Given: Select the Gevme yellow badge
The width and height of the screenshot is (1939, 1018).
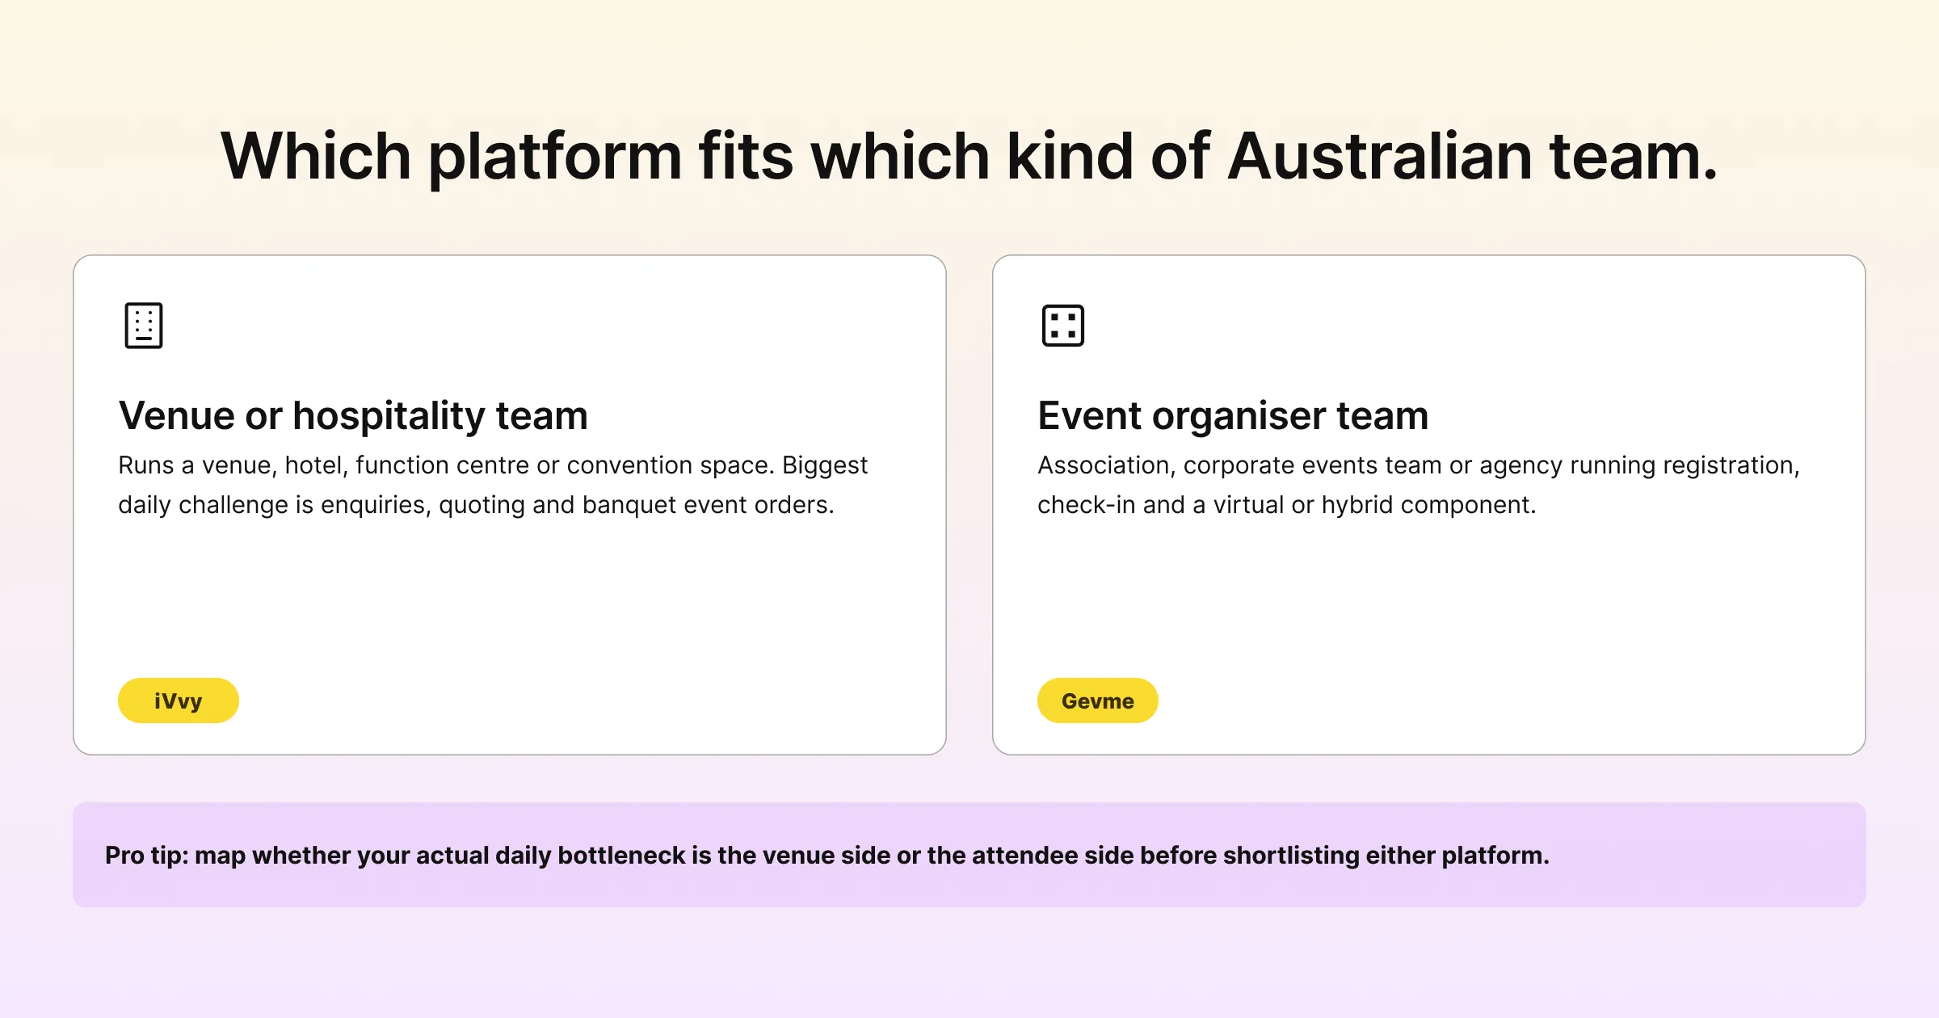Looking at the screenshot, I should [1097, 700].
